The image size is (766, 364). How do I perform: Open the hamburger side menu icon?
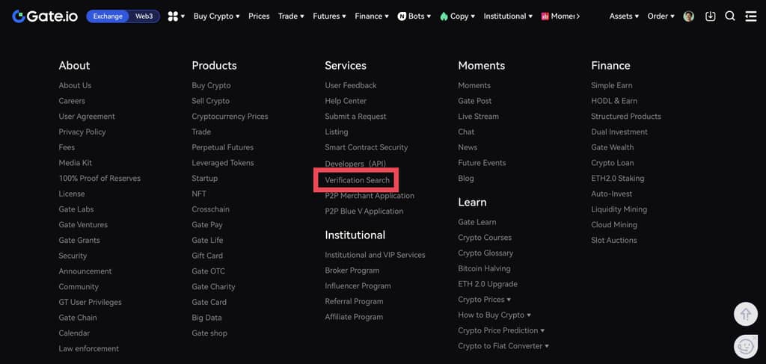click(x=750, y=16)
